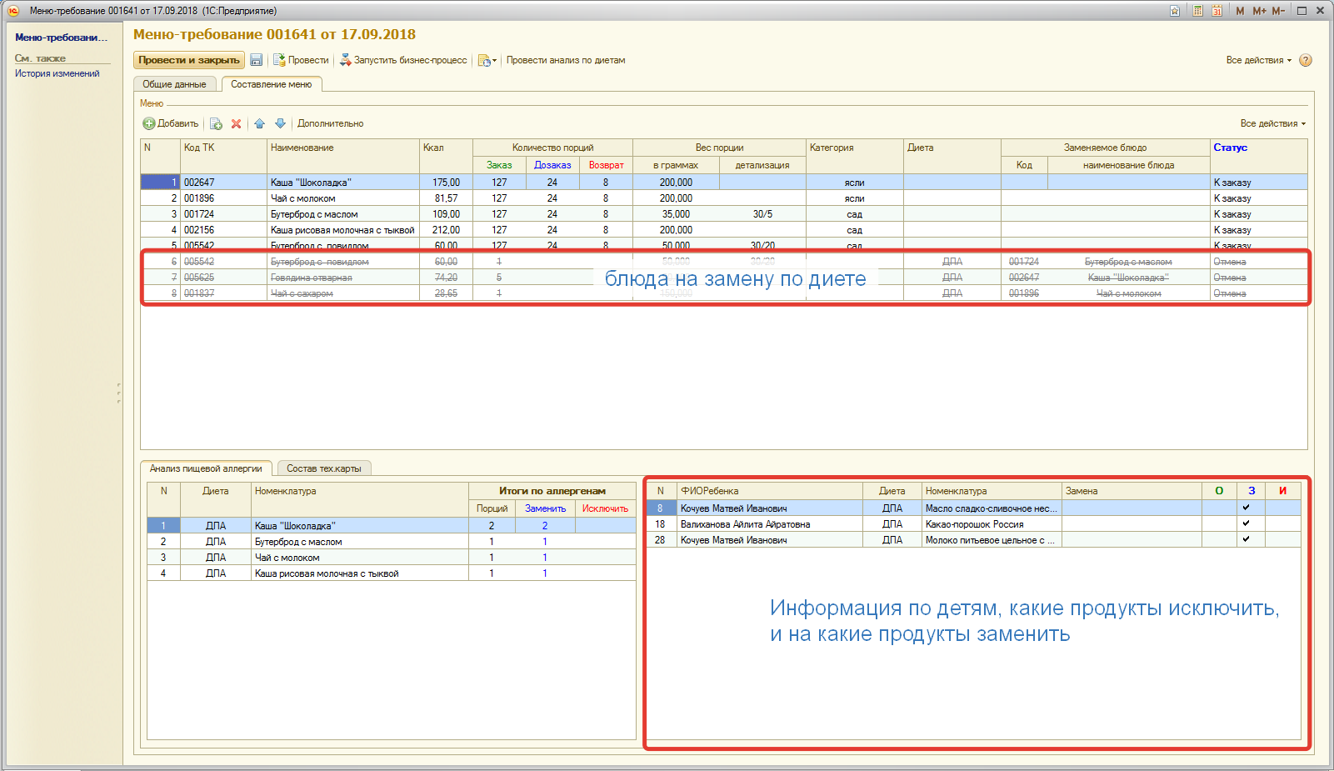The height and width of the screenshot is (771, 1334).
Task: Select Меню-требование item in the navigation panel
Action: [x=62, y=38]
